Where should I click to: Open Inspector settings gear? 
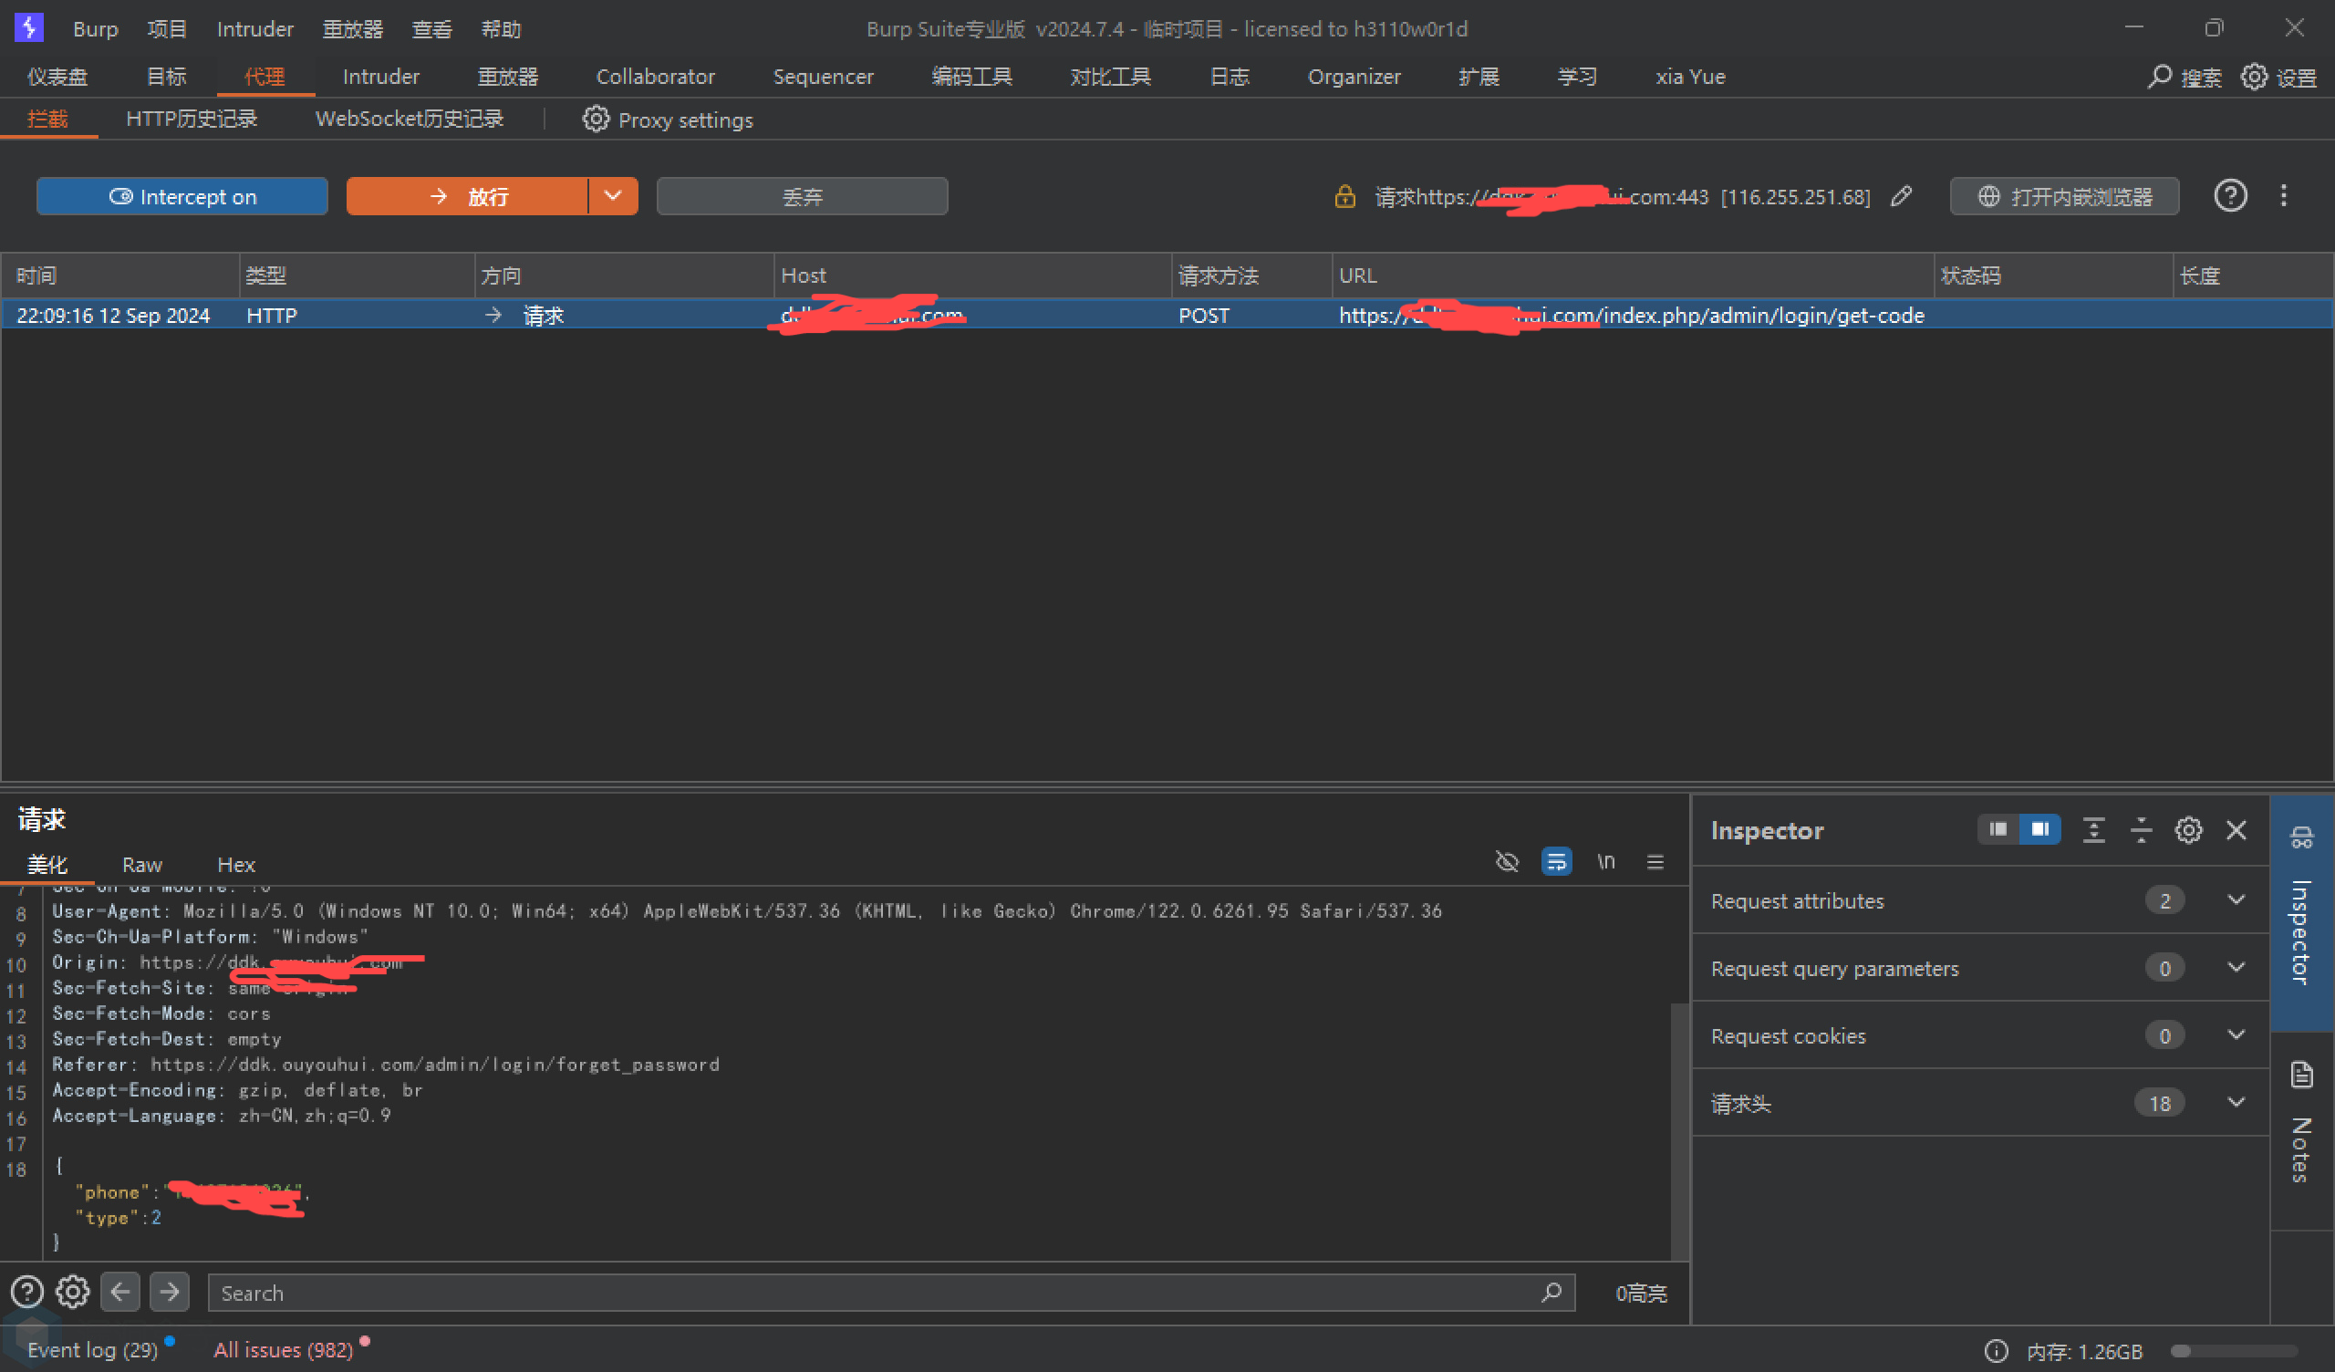click(2188, 830)
